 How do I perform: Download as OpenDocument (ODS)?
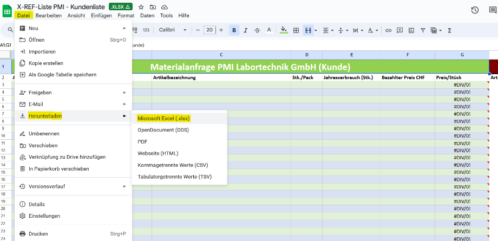179,130
